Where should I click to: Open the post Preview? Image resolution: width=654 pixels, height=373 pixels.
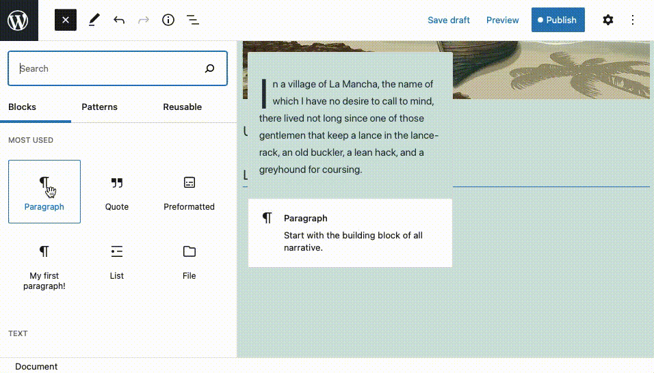[x=502, y=20]
